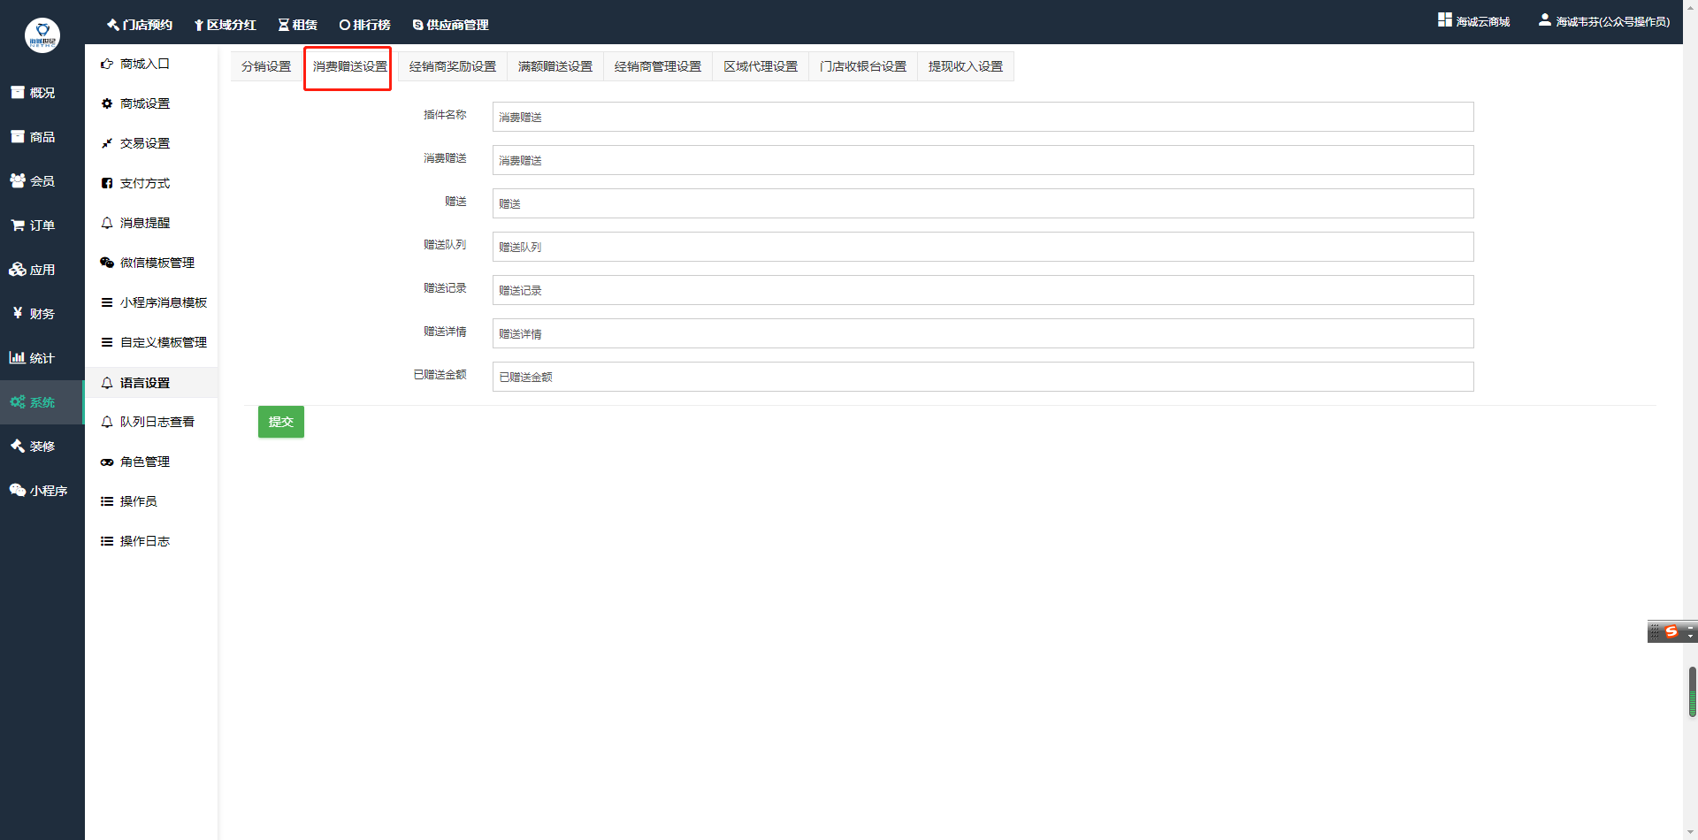Switch to the 提现收入设置 tab
Image resolution: width=1698 pixels, height=840 pixels.
(966, 66)
